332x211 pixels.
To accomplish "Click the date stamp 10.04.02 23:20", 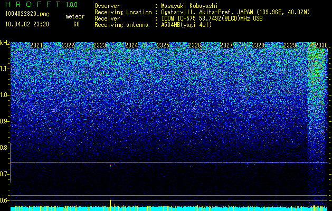I will (x=27, y=24).
